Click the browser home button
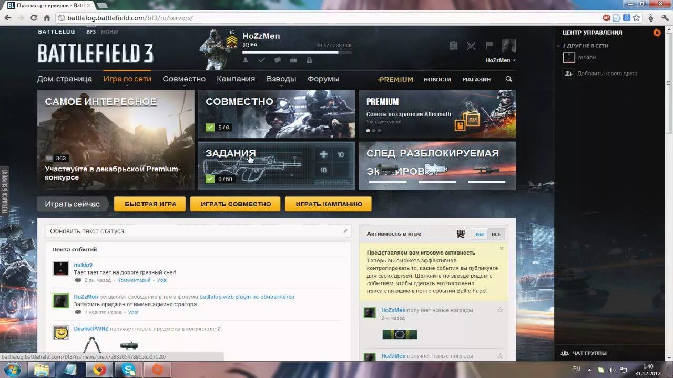 pyautogui.click(x=47, y=18)
